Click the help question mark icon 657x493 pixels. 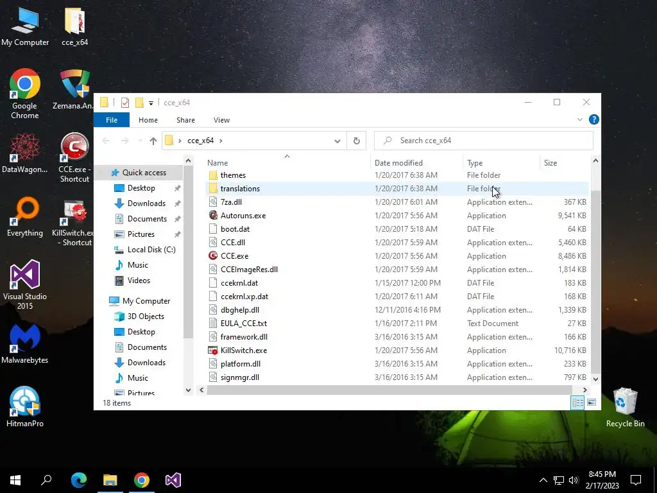(593, 119)
